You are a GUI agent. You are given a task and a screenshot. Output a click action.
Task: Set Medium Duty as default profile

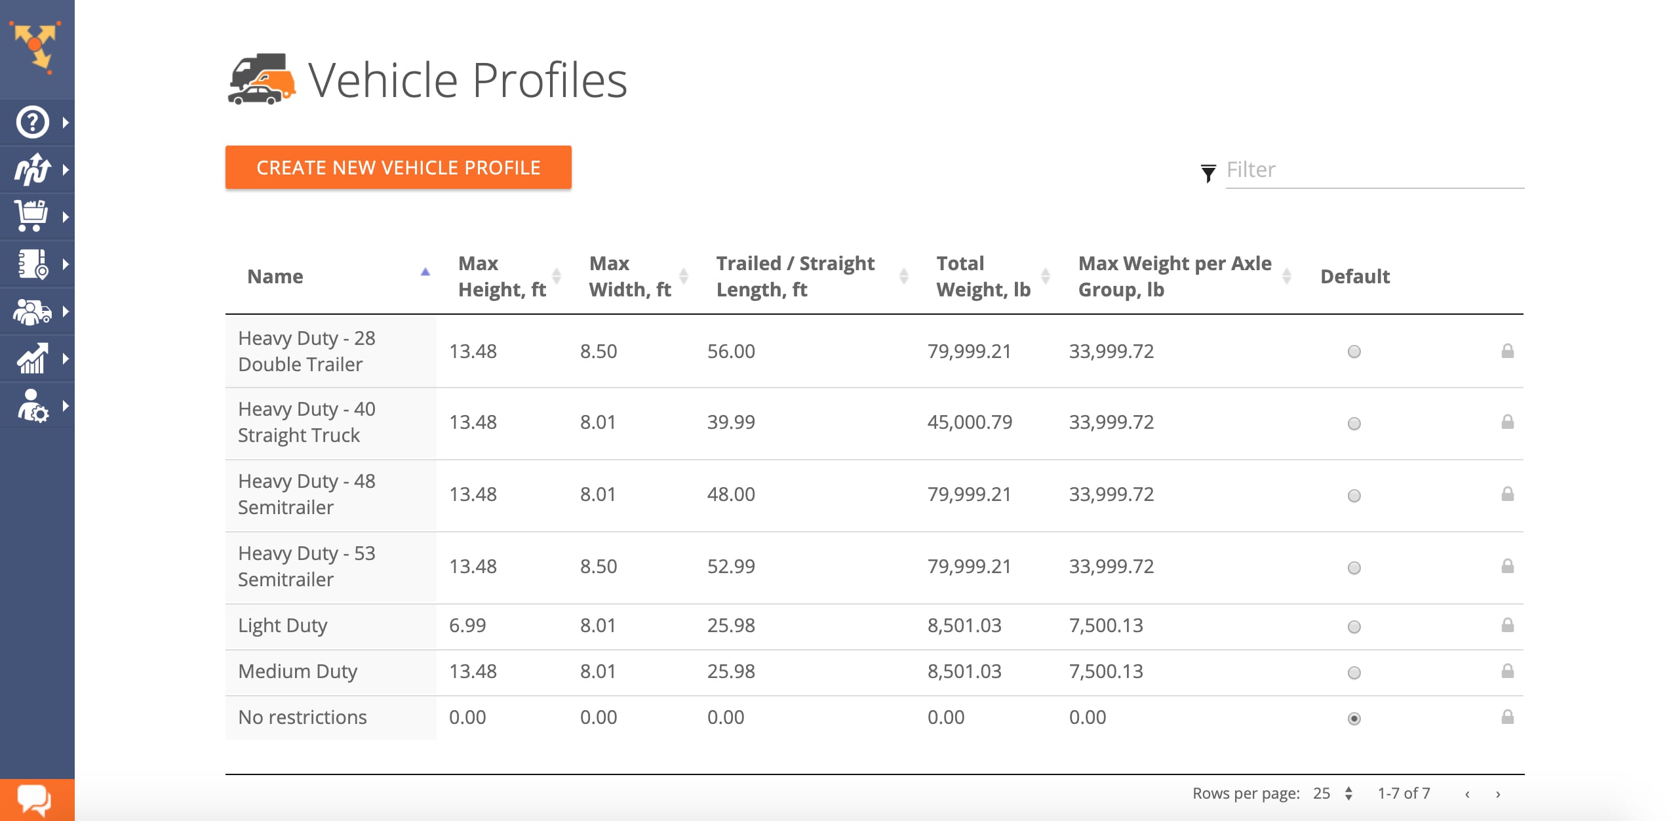pyautogui.click(x=1354, y=673)
